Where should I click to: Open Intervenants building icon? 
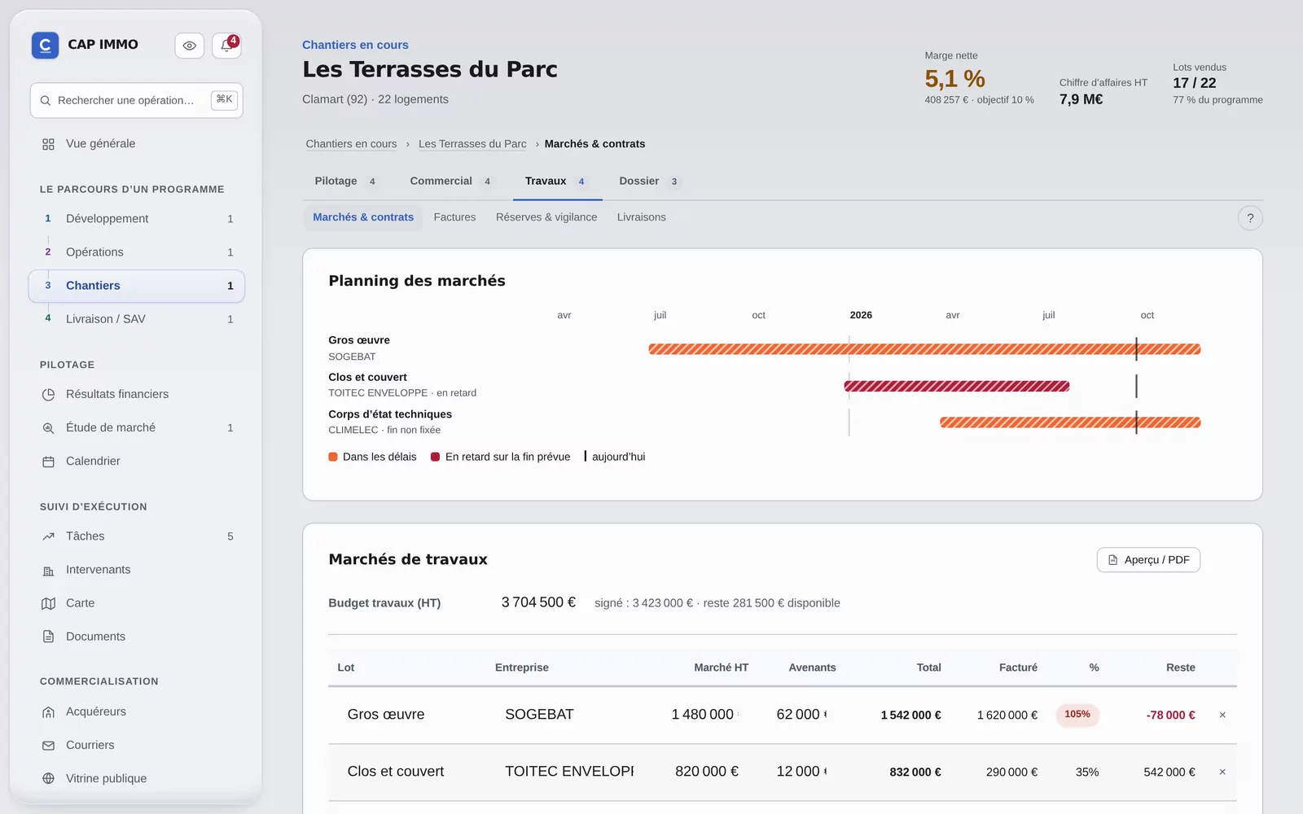coord(48,570)
